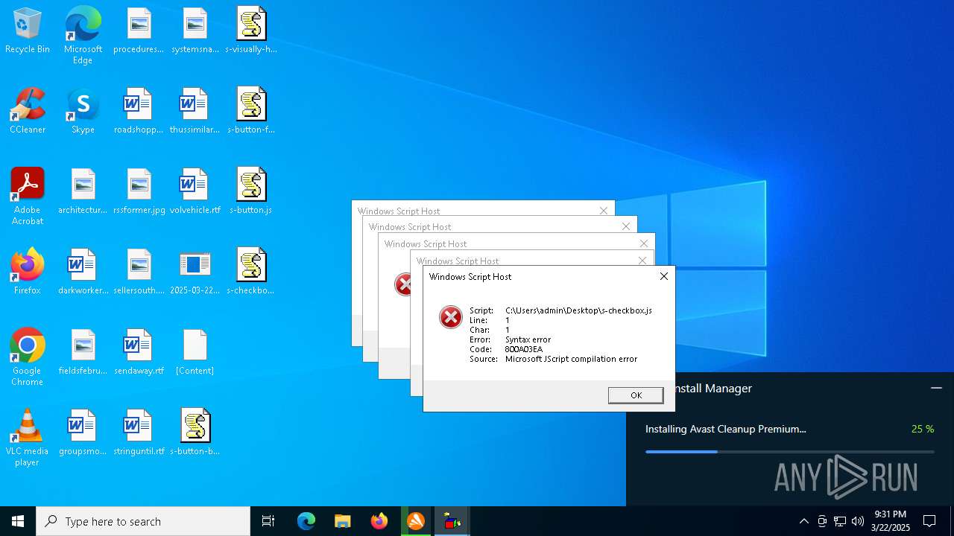The image size is (954, 536).
Task: Select the roadshopp Word document
Action: coord(139,112)
